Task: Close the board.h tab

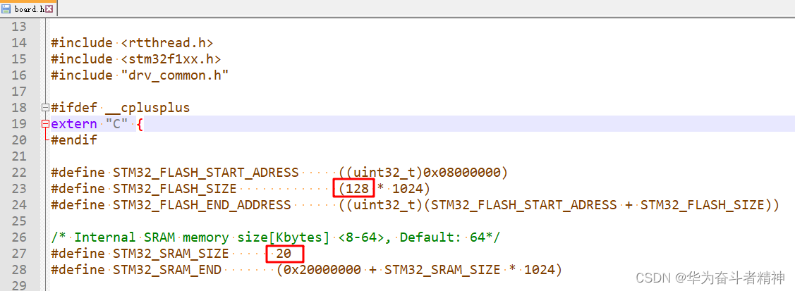Action: (49, 9)
